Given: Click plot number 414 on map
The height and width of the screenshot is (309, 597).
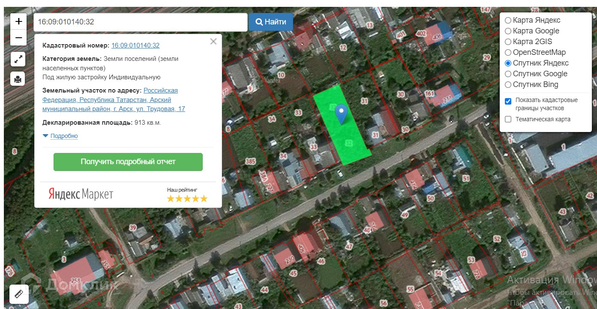Looking at the screenshot, I should click(x=413, y=185).
